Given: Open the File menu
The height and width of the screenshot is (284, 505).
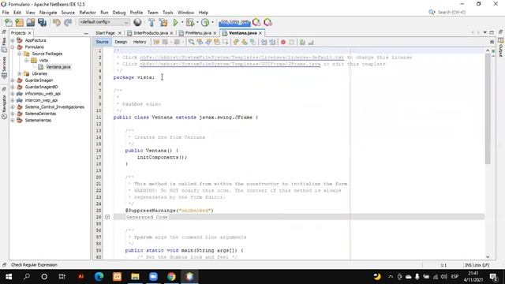Looking at the screenshot, I should 6,13.
